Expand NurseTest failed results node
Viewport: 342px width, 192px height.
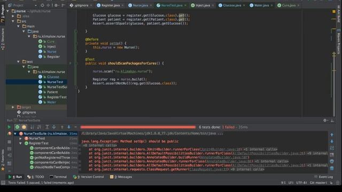coord(20,139)
